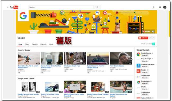The height and width of the screenshot is (101, 172).
Task: Subscribe to Google Nexus channel
Action: 145,95
